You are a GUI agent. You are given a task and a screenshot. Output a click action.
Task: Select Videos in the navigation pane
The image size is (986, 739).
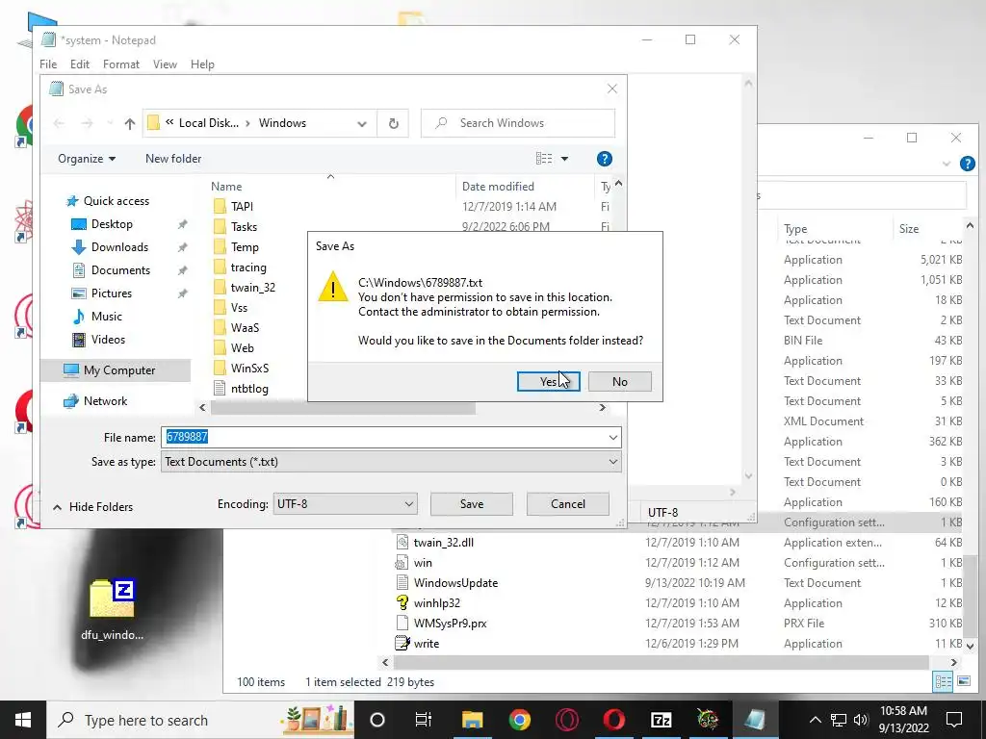[108, 340]
